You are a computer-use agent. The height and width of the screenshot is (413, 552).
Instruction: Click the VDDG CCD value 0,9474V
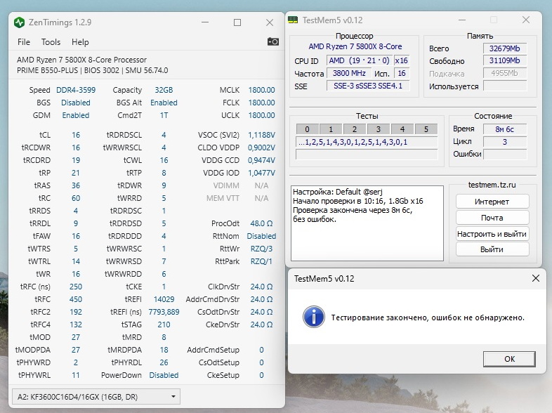(261, 161)
